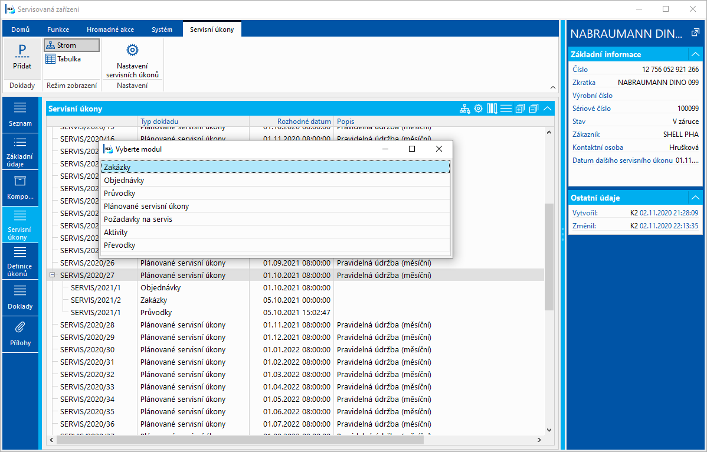Pop out the NABRAUMANN DINO preview panel

(x=695, y=32)
